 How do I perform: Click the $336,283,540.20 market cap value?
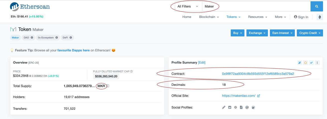[x=106, y=76]
